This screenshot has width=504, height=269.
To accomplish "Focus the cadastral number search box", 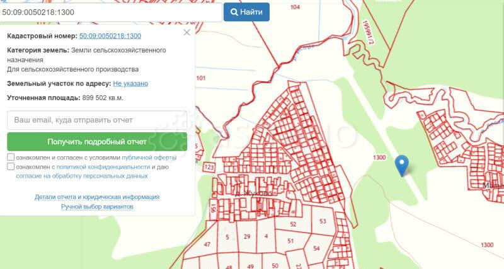I will [111, 12].
